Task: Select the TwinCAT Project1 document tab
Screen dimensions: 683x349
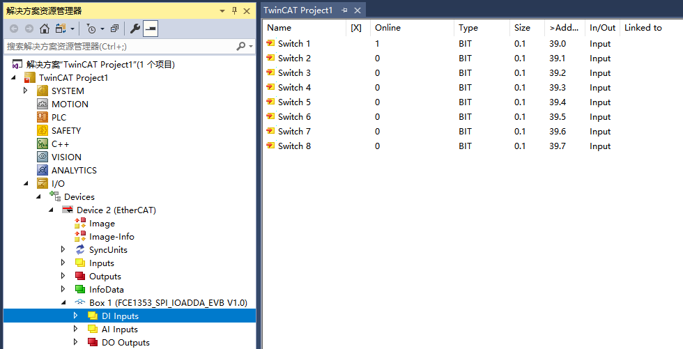Action: click(x=298, y=10)
